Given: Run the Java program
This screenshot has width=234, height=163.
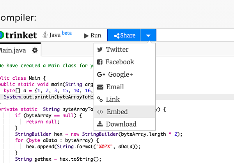Looking at the screenshot, I should coord(92,36).
